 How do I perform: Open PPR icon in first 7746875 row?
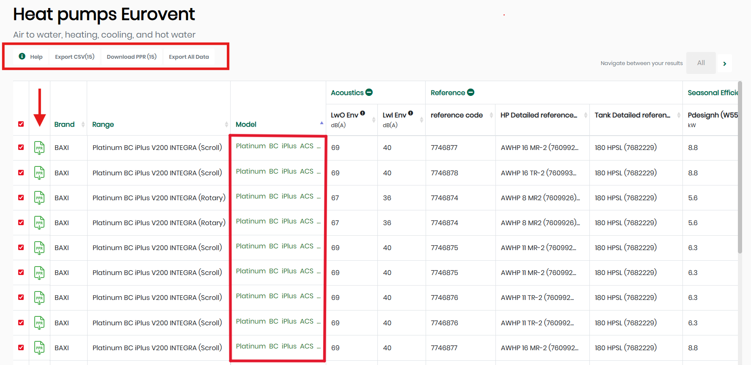39,248
